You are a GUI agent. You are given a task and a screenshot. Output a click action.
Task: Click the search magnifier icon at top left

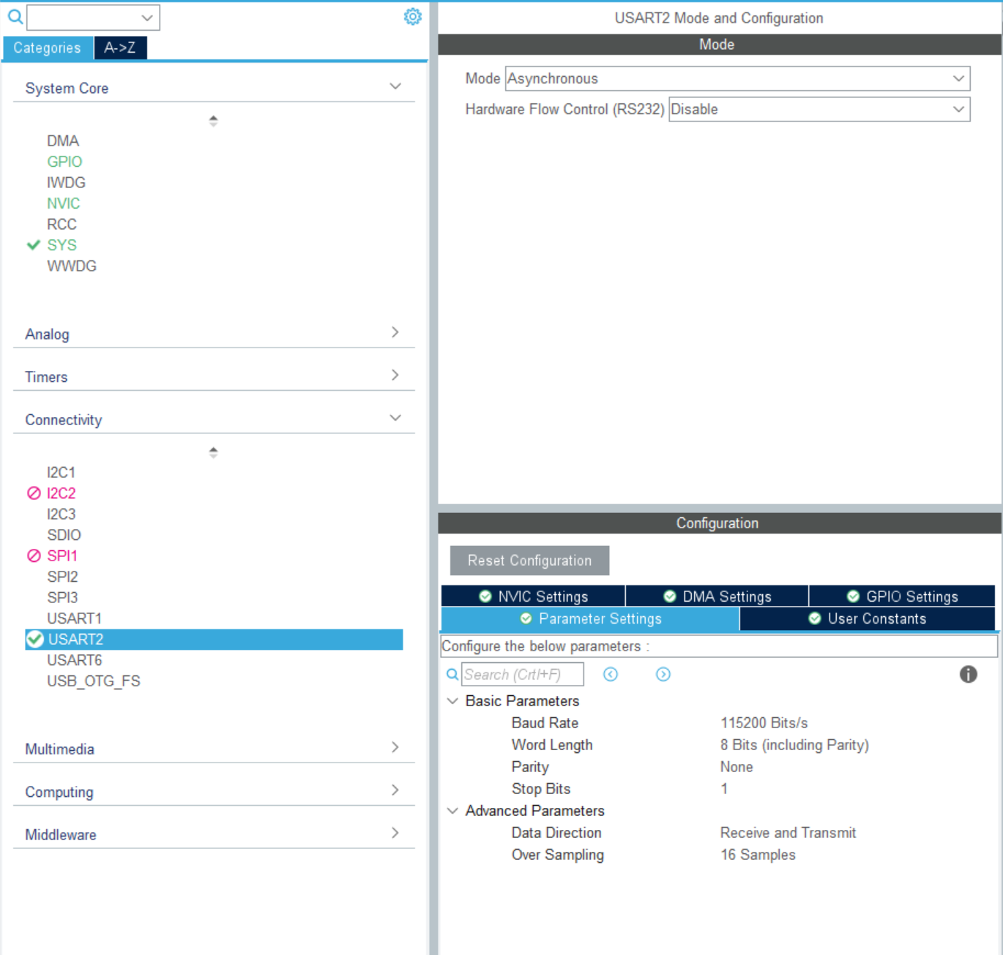15,16
